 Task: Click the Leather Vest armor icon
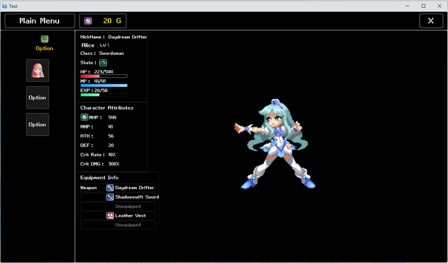pos(110,216)
